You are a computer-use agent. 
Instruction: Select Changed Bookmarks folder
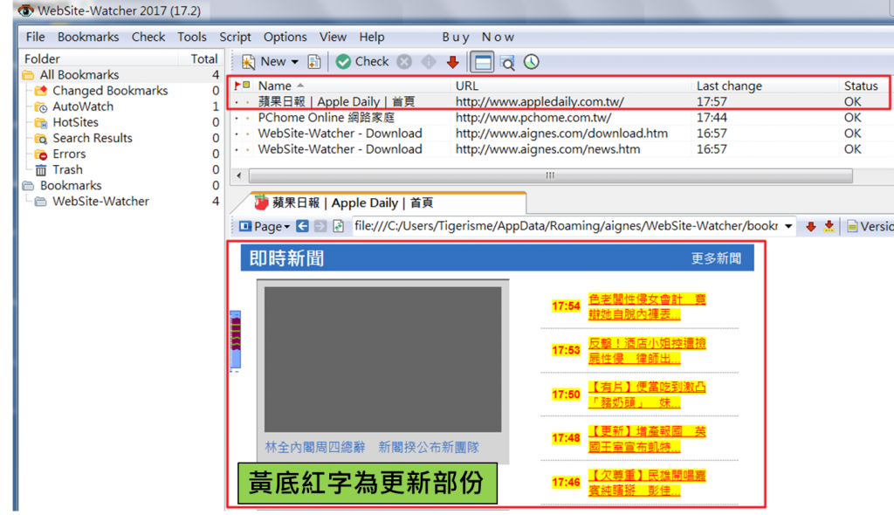(110, 91)
